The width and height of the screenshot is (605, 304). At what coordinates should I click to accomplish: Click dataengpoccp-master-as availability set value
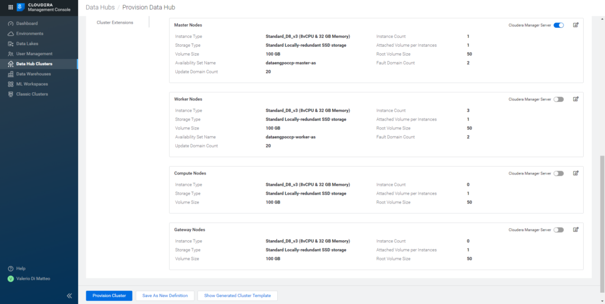click(291, 63)
